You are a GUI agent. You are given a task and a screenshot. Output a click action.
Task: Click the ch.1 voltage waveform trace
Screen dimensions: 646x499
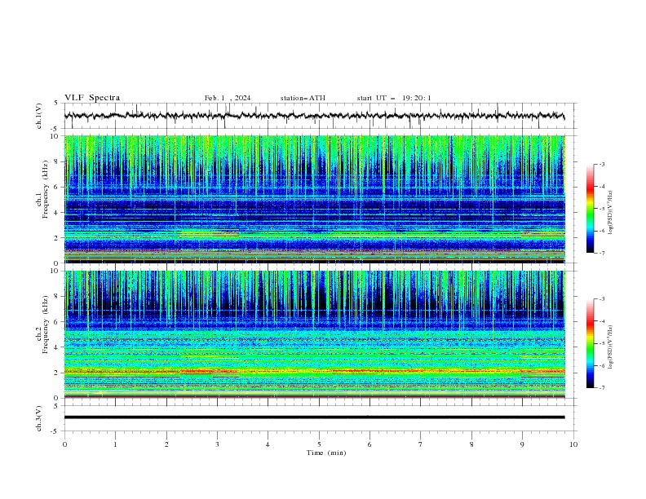click(314, 116)
